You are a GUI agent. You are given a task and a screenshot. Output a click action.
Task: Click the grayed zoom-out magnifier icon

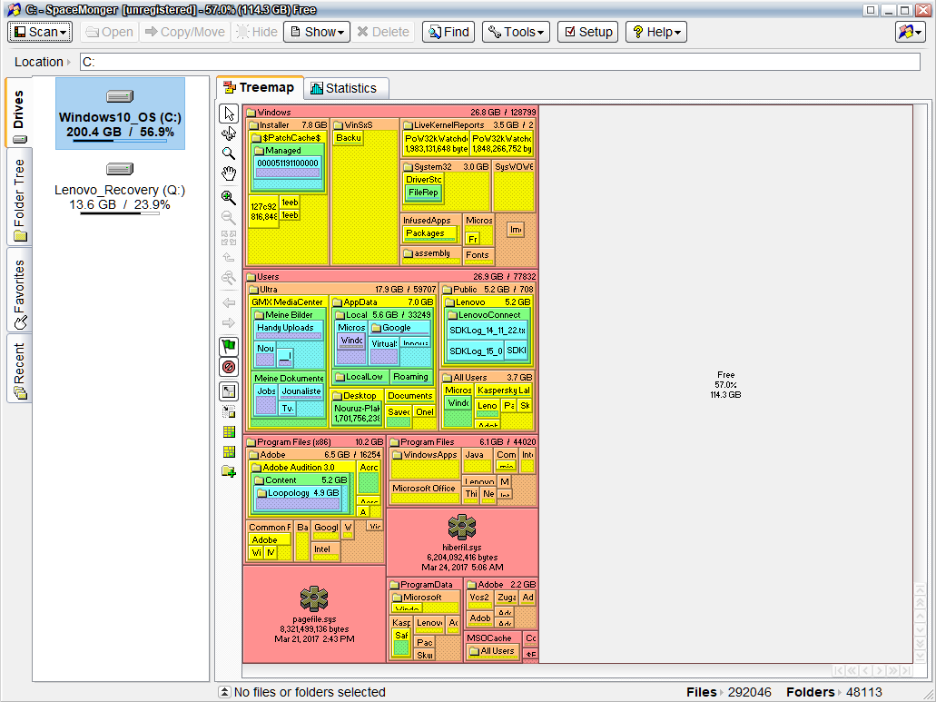point(229,217)
